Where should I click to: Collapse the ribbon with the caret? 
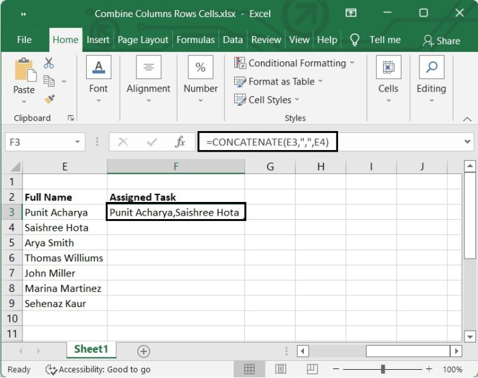(467, 119)
